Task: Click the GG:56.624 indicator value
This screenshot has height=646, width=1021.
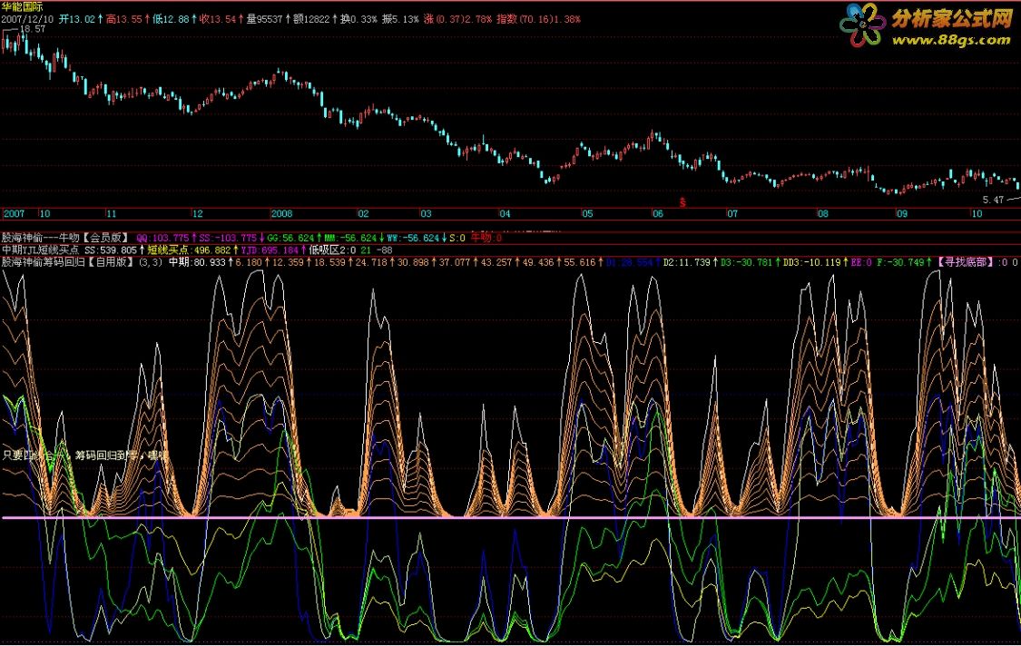Action: [290, 238]
